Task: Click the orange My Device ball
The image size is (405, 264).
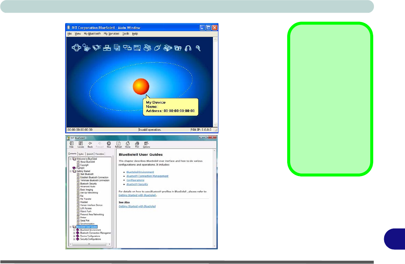Action: pos(141,87)
